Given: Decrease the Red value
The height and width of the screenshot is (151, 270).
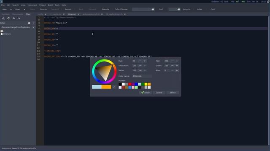Looking at the screenshot, I should pyautogui.click(x=172, y=61).
